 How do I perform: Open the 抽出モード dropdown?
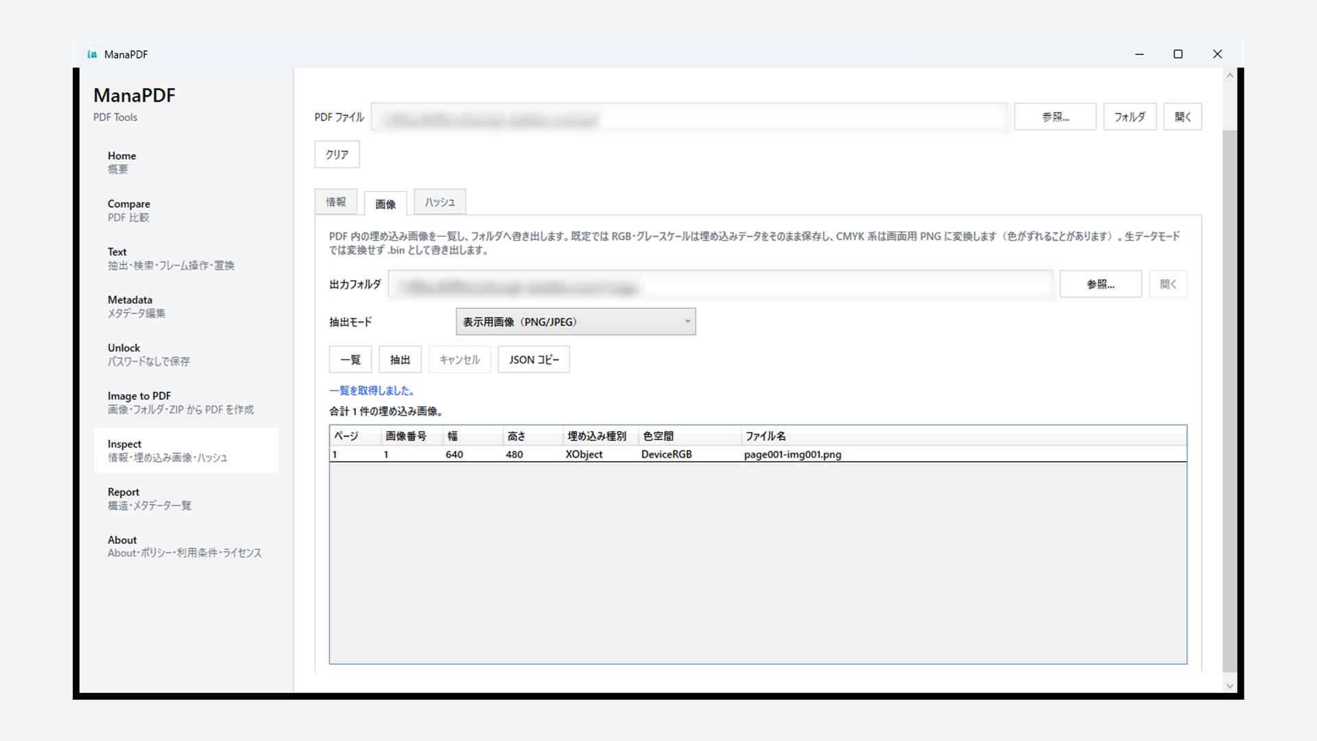click(x=576, y=322)
